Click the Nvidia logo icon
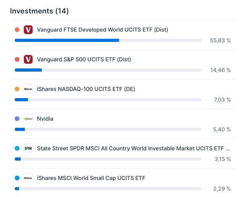Screen dimensions: 244x197 tap(28, 119)
